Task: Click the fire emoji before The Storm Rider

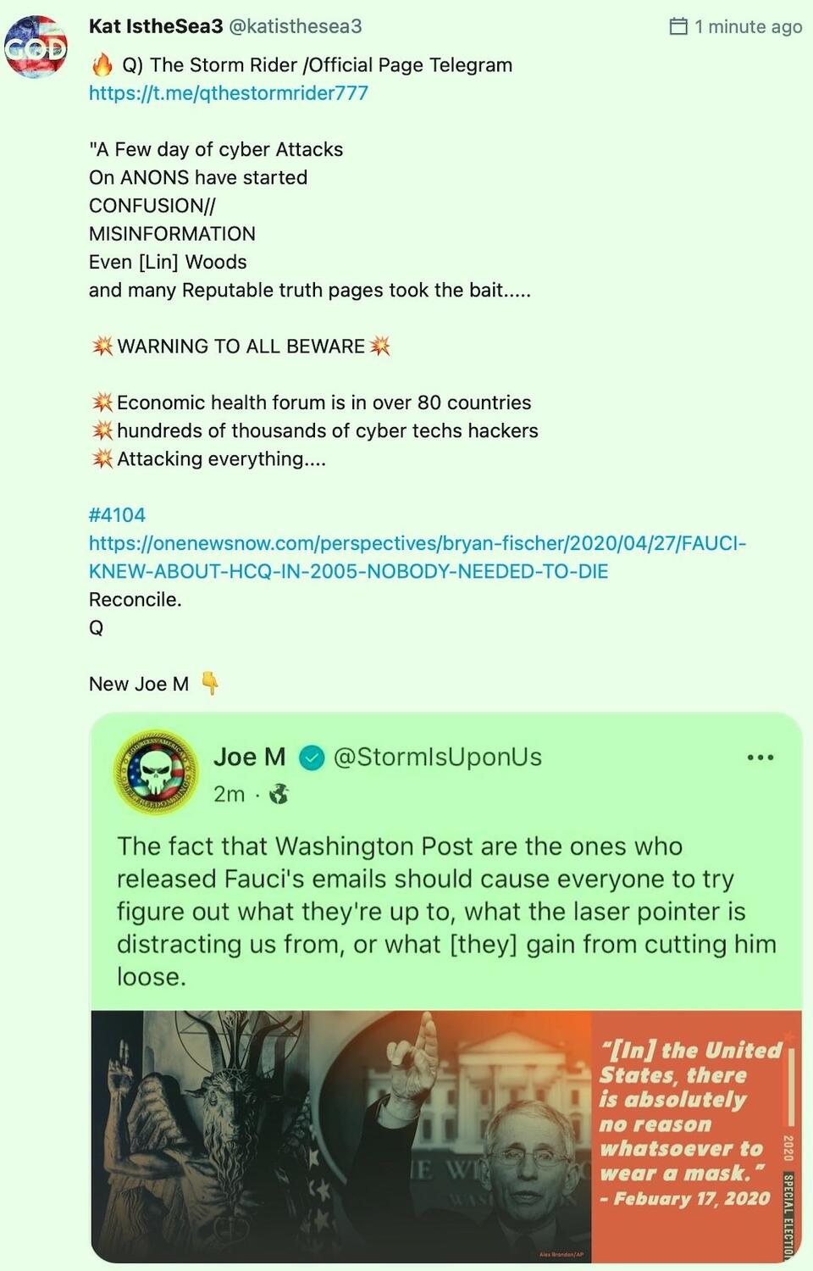Action: (102, 65)
